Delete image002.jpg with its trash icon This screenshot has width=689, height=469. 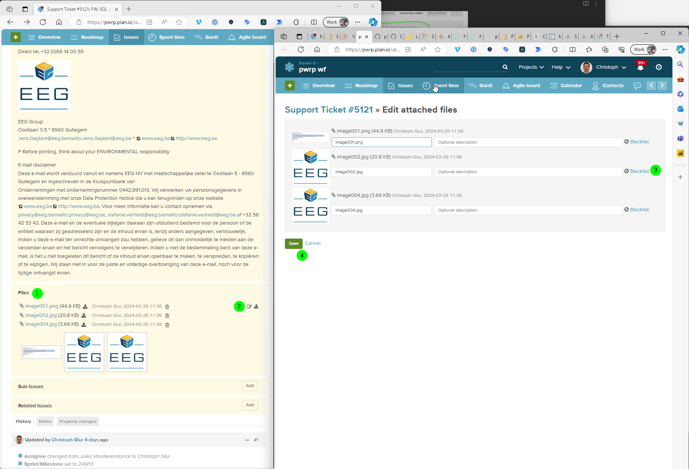tap(167, 315)
